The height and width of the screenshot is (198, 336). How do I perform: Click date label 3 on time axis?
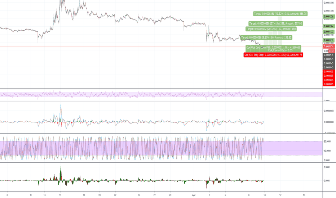[x=209, y=195]
